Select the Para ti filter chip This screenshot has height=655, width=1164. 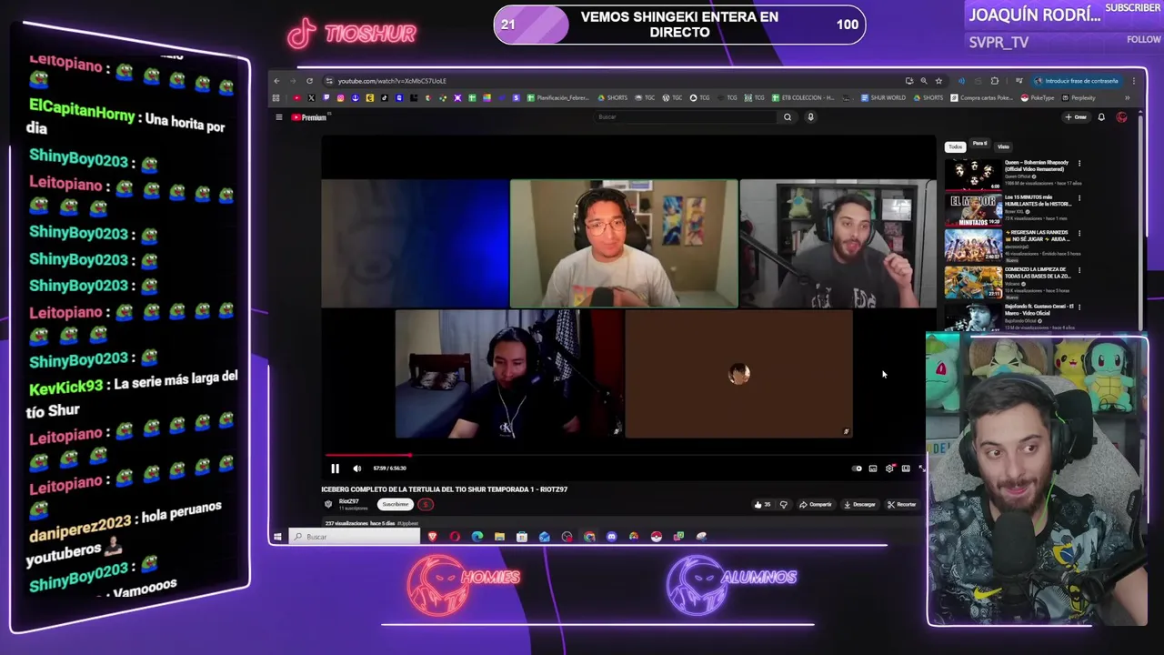pyautogui.click(x=979, y=144)
